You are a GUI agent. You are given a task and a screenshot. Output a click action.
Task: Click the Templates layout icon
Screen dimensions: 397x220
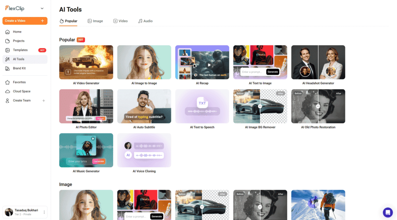[x=8, y=50]
